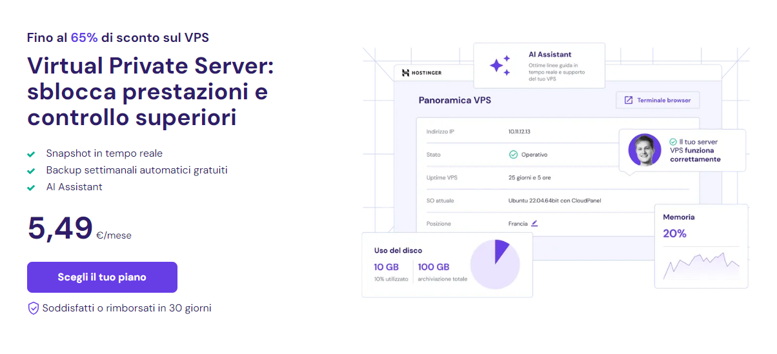Click the checkmark beside Backup settimanali automatici
The image size is (777, 354).
tap(30, 171)
